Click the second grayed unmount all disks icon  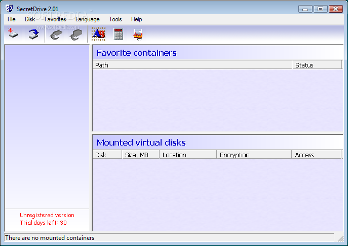(x=75, y=35)
